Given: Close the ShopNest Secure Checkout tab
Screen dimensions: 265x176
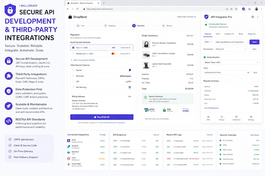Looking at the screenshot, I should pos(98,3).
